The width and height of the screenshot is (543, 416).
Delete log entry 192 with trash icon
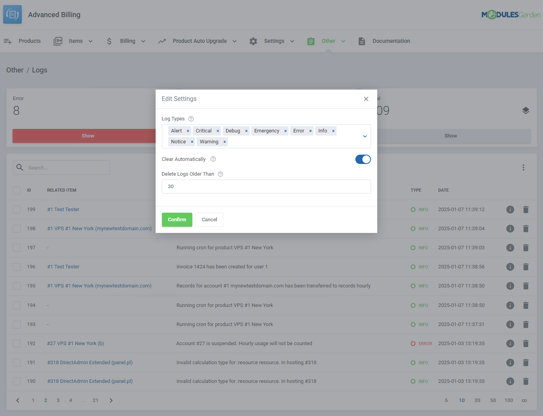[525, 344]
